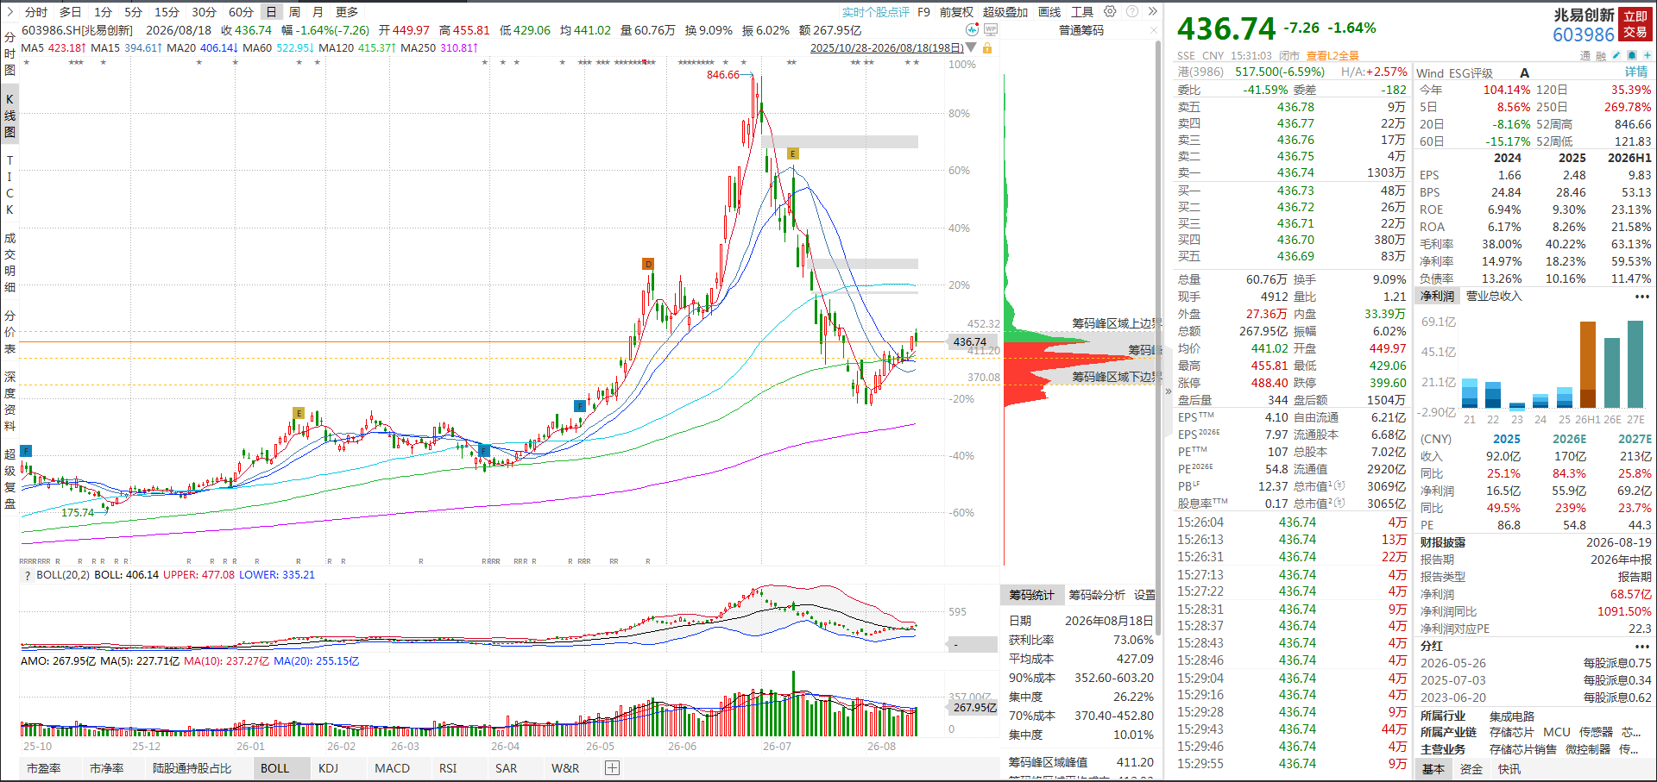Open 前复权 price adjustment dropdown

pos(956,12)
